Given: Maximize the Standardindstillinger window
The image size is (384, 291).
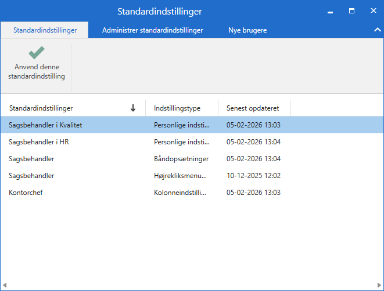Looking at the screenshot, I should (351, 11).
